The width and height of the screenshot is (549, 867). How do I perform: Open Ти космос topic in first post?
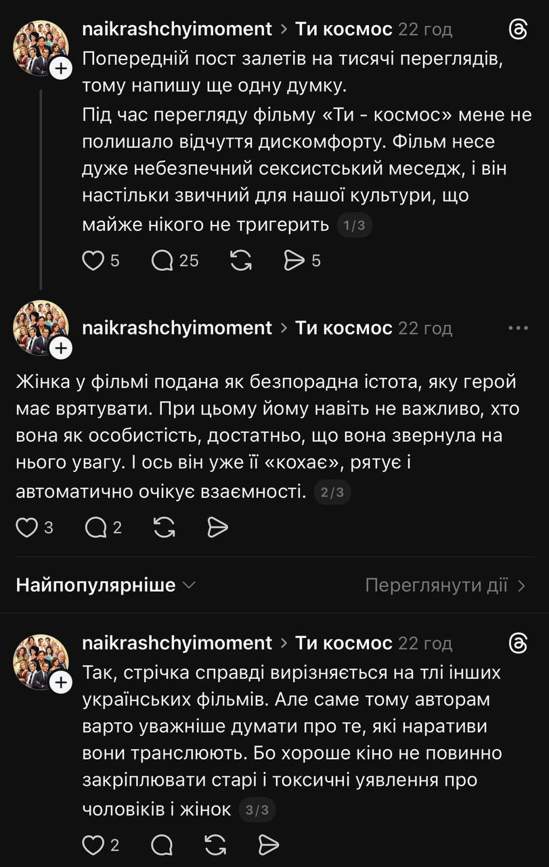(x=343, y=29)
